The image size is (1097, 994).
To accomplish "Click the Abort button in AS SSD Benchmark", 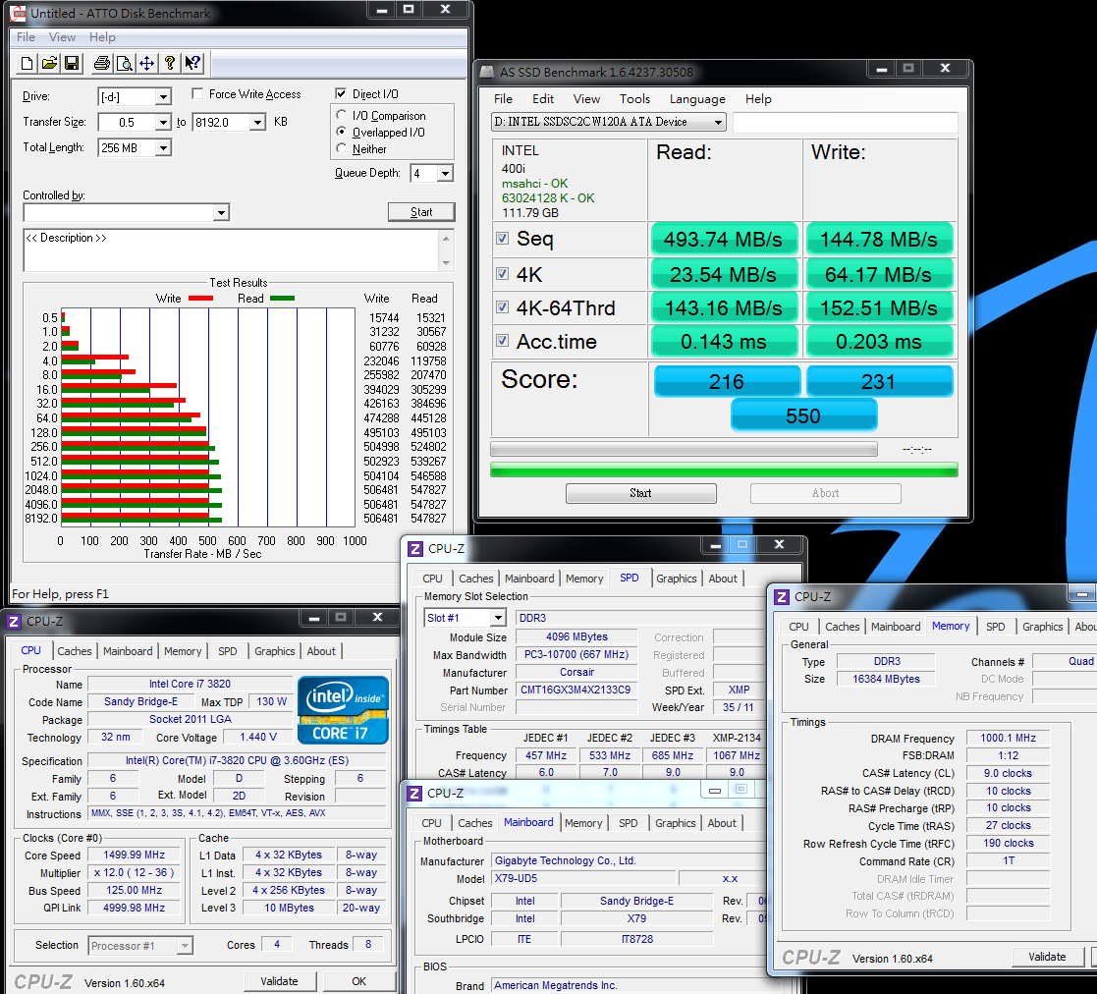I will click(x=825, y=493).
